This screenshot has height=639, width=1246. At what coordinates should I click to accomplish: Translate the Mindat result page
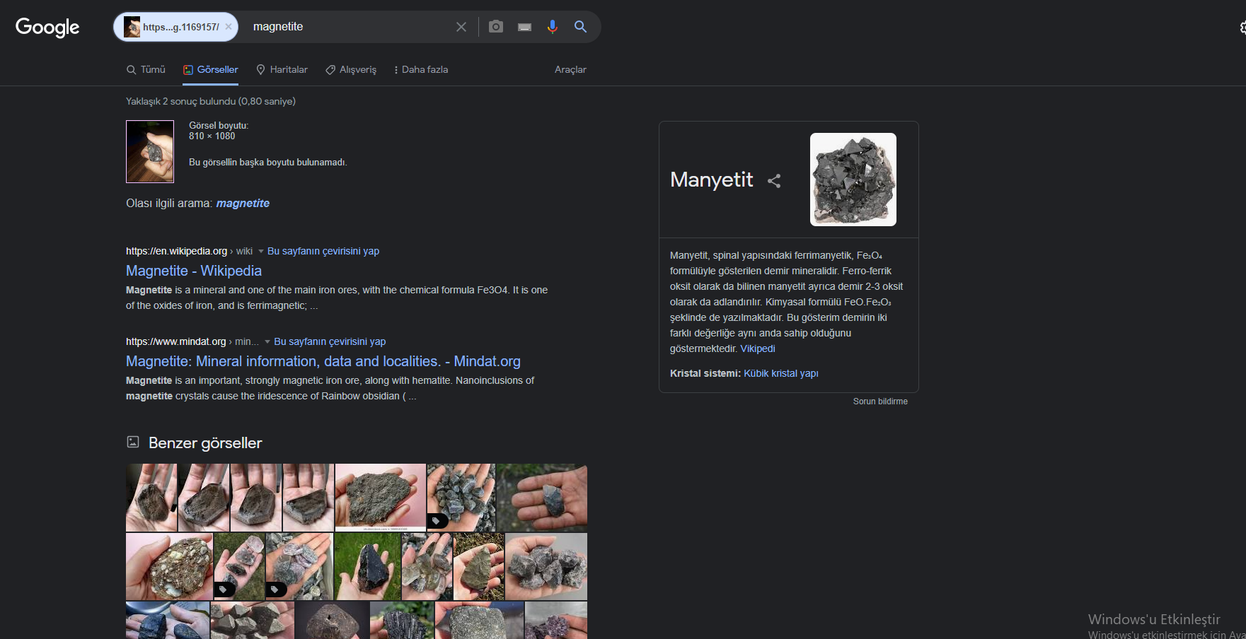(x=330, y=341)
